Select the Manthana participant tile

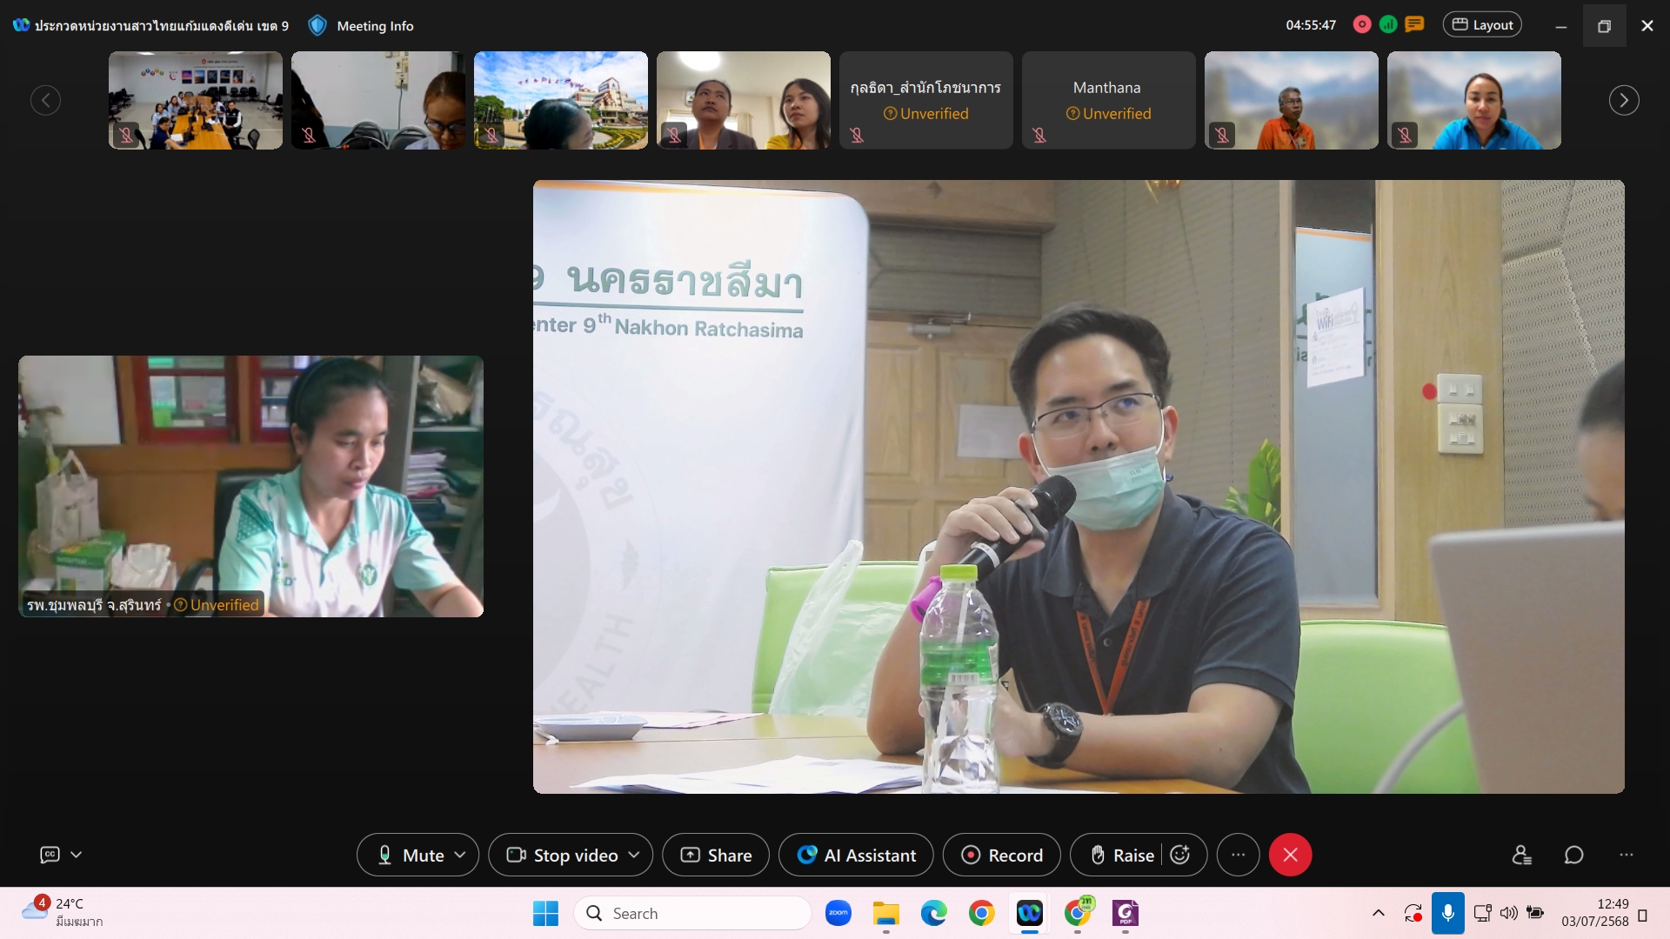click(x=1109, y=100)
